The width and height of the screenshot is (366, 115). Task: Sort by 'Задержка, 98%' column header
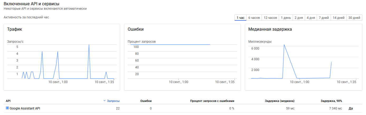point(331,101)
